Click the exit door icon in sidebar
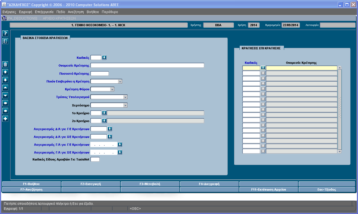This screenshot has height=214, width=358. click(x=5, y=41)
